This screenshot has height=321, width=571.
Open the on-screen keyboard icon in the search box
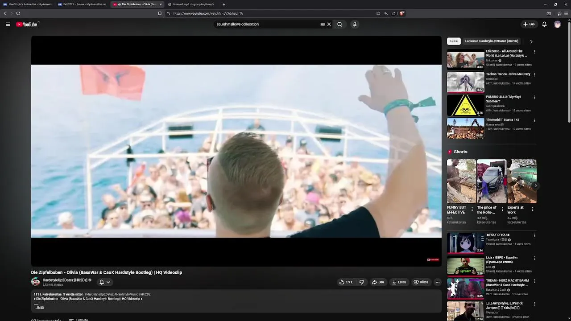pyautogui.click(x=323, y=25)
